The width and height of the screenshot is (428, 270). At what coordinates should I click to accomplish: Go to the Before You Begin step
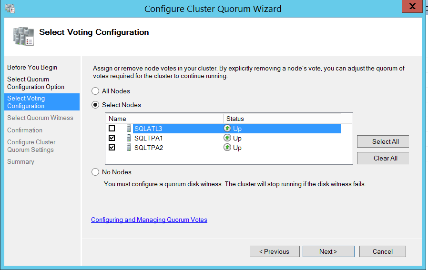click(32, 67)
